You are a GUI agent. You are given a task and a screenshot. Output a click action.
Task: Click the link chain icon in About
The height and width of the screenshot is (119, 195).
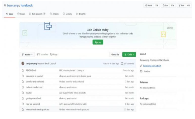[141, 66]
